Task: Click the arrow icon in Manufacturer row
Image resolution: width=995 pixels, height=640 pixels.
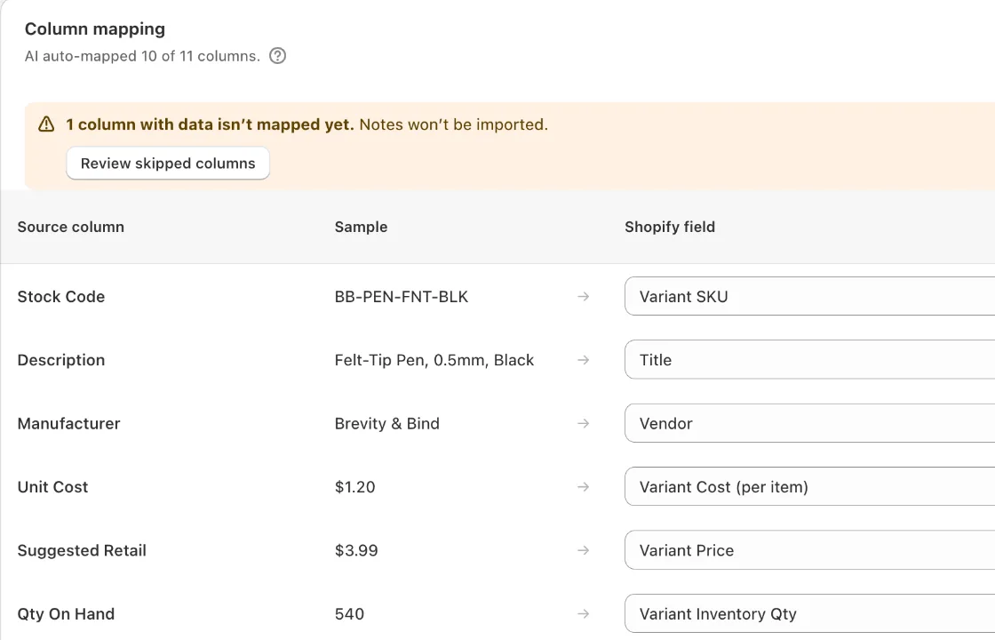Action: pos(584,423)
